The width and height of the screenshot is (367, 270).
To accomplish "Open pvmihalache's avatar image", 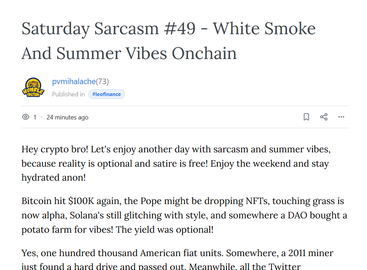I will click(x=33, y=87).
